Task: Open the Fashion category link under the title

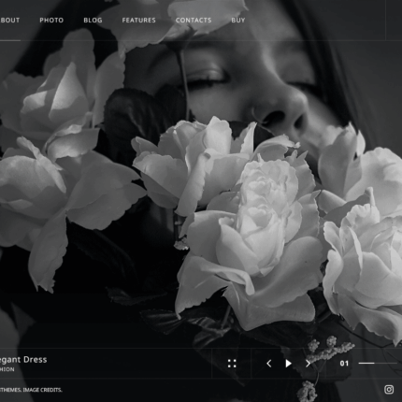Action: (7, 369)
